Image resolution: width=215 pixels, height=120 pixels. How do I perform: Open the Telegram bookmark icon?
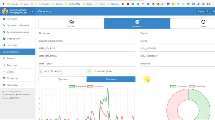[x=193, y=4]
